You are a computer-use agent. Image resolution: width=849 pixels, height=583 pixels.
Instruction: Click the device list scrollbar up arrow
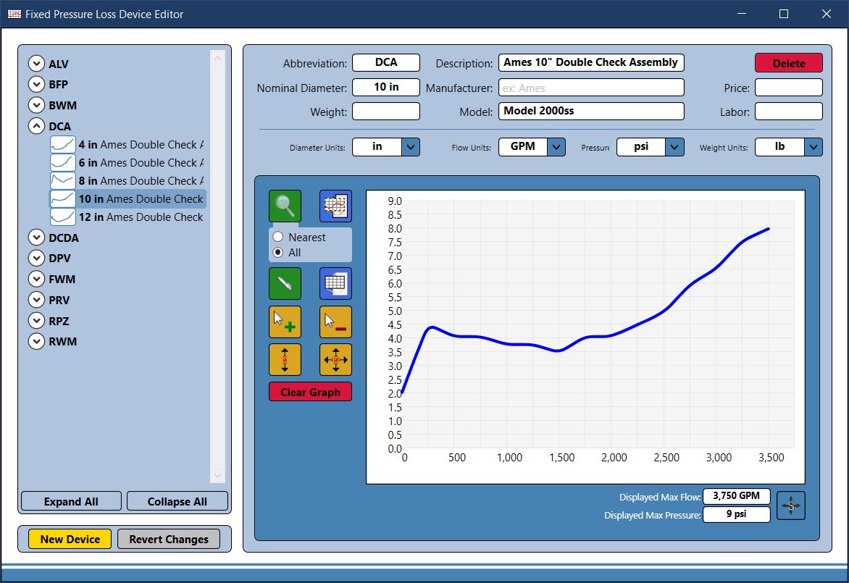click(x=217, y=58)
